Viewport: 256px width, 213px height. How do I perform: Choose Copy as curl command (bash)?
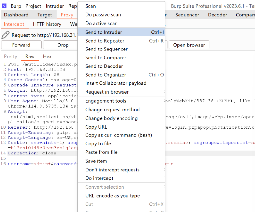pos(121,135)
